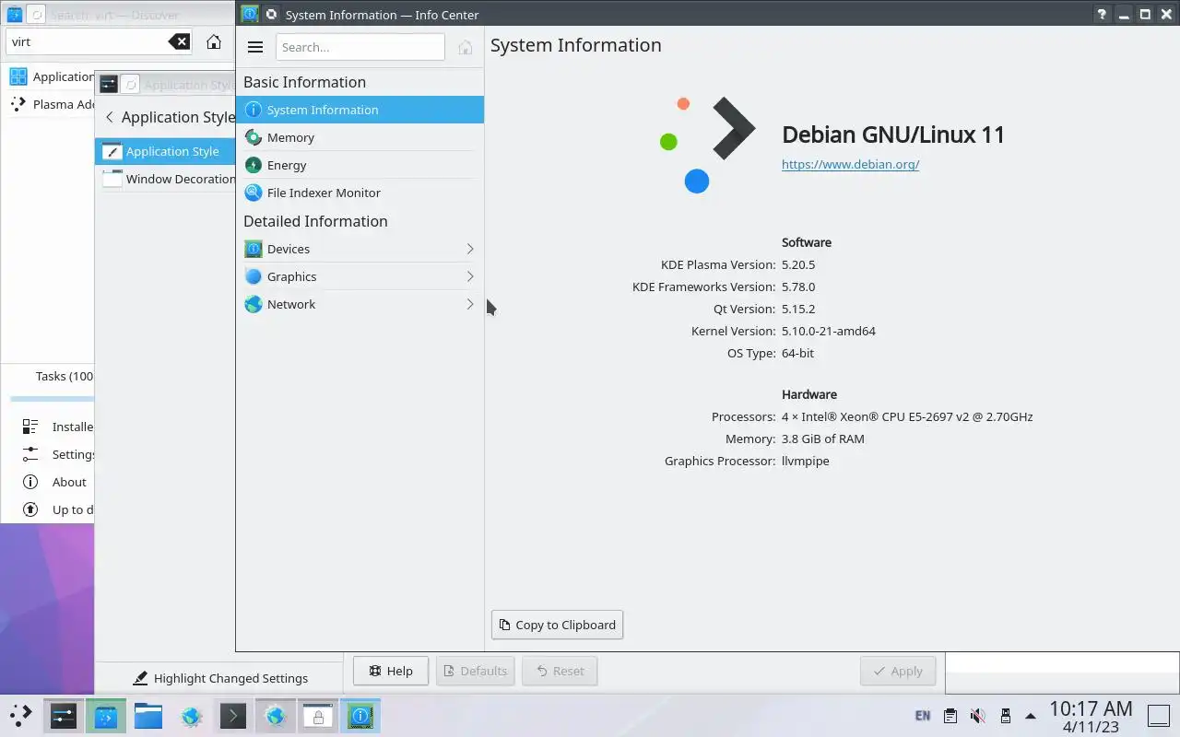Switch to the running browser globe taskbar entry

(276, 716)
